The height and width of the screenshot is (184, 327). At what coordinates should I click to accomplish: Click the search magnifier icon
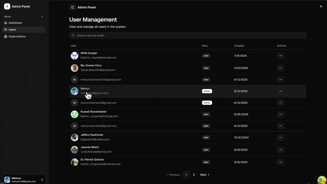[73, 36]
